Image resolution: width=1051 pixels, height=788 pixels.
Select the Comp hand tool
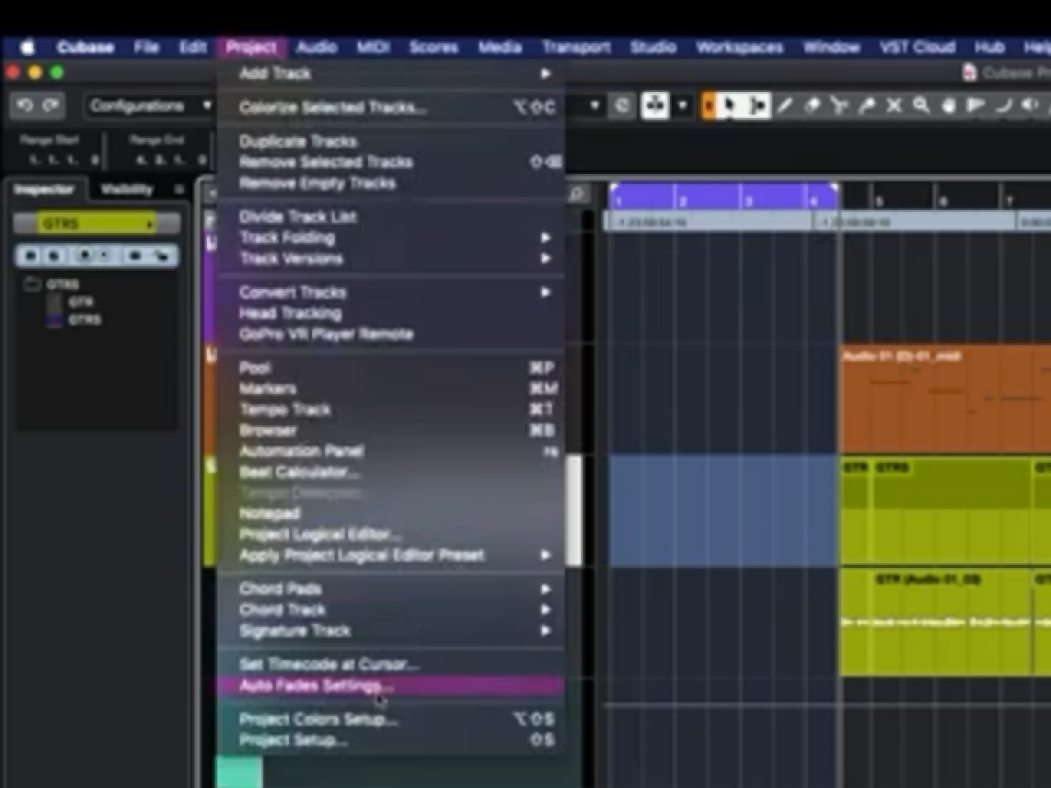pyautogui.click(x=948, y=106)
